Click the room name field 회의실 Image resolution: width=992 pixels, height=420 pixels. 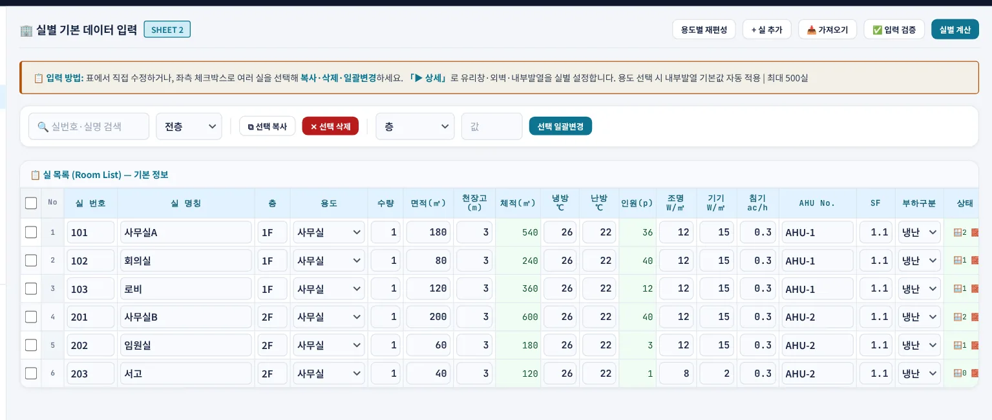pyautogui.click(x=186, y=261)
